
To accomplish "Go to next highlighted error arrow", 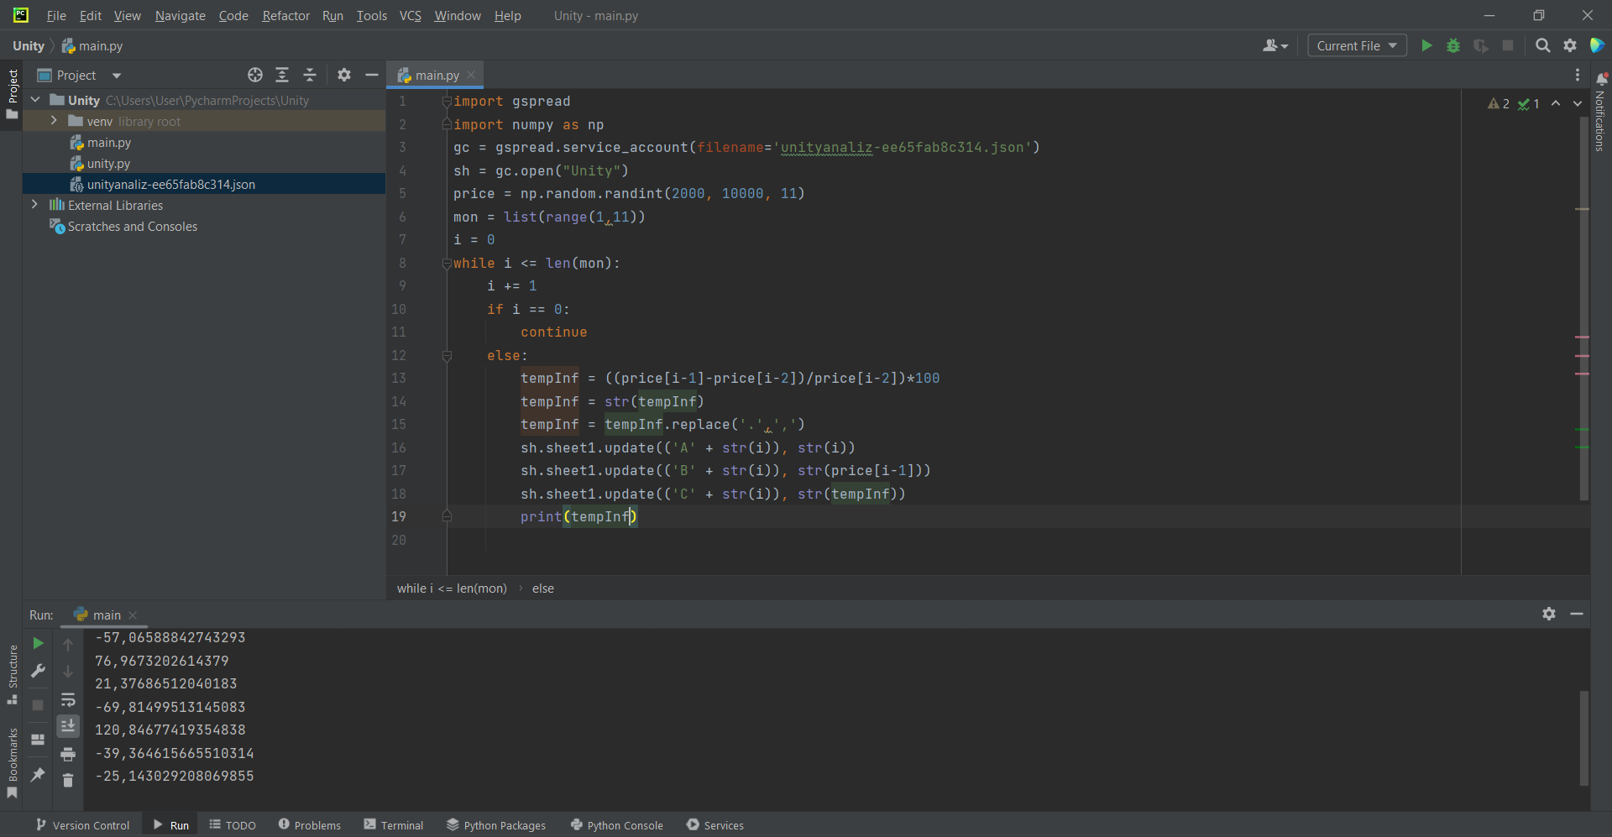I will 1578,103.
